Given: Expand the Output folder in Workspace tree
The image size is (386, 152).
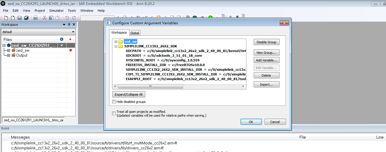Looking at the screenshot, I should [9, 55].
